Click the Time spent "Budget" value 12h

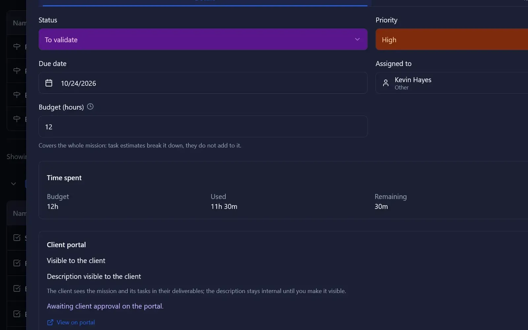[x=52, y=207]
